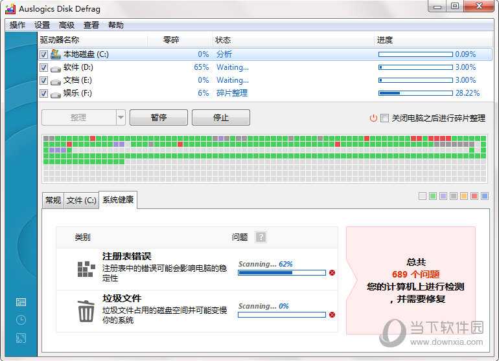
Task: Click the 分析 status for drive C:
Action: point(224,54)
